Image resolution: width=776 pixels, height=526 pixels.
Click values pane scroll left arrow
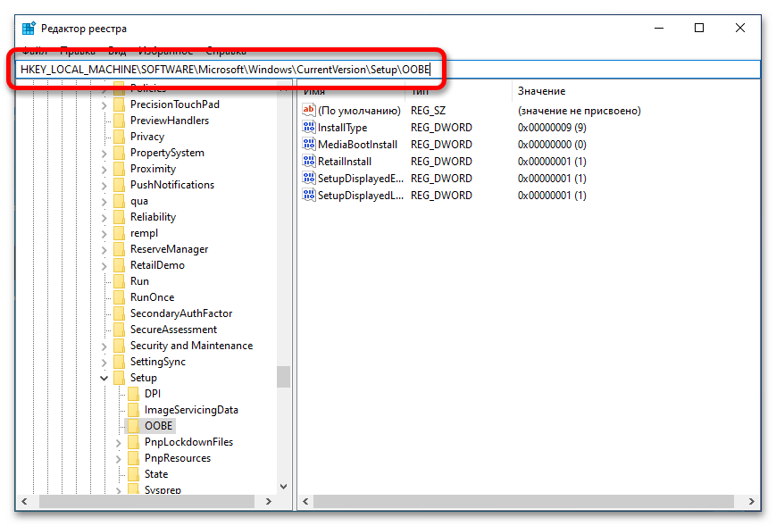[x=306, y=501]
